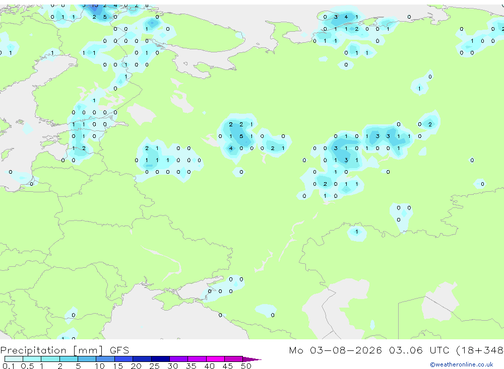This screenshot has height=369, width=504.
Task: Pick the 20–25 mm dark blue swatch
Action: pos(142,359)
